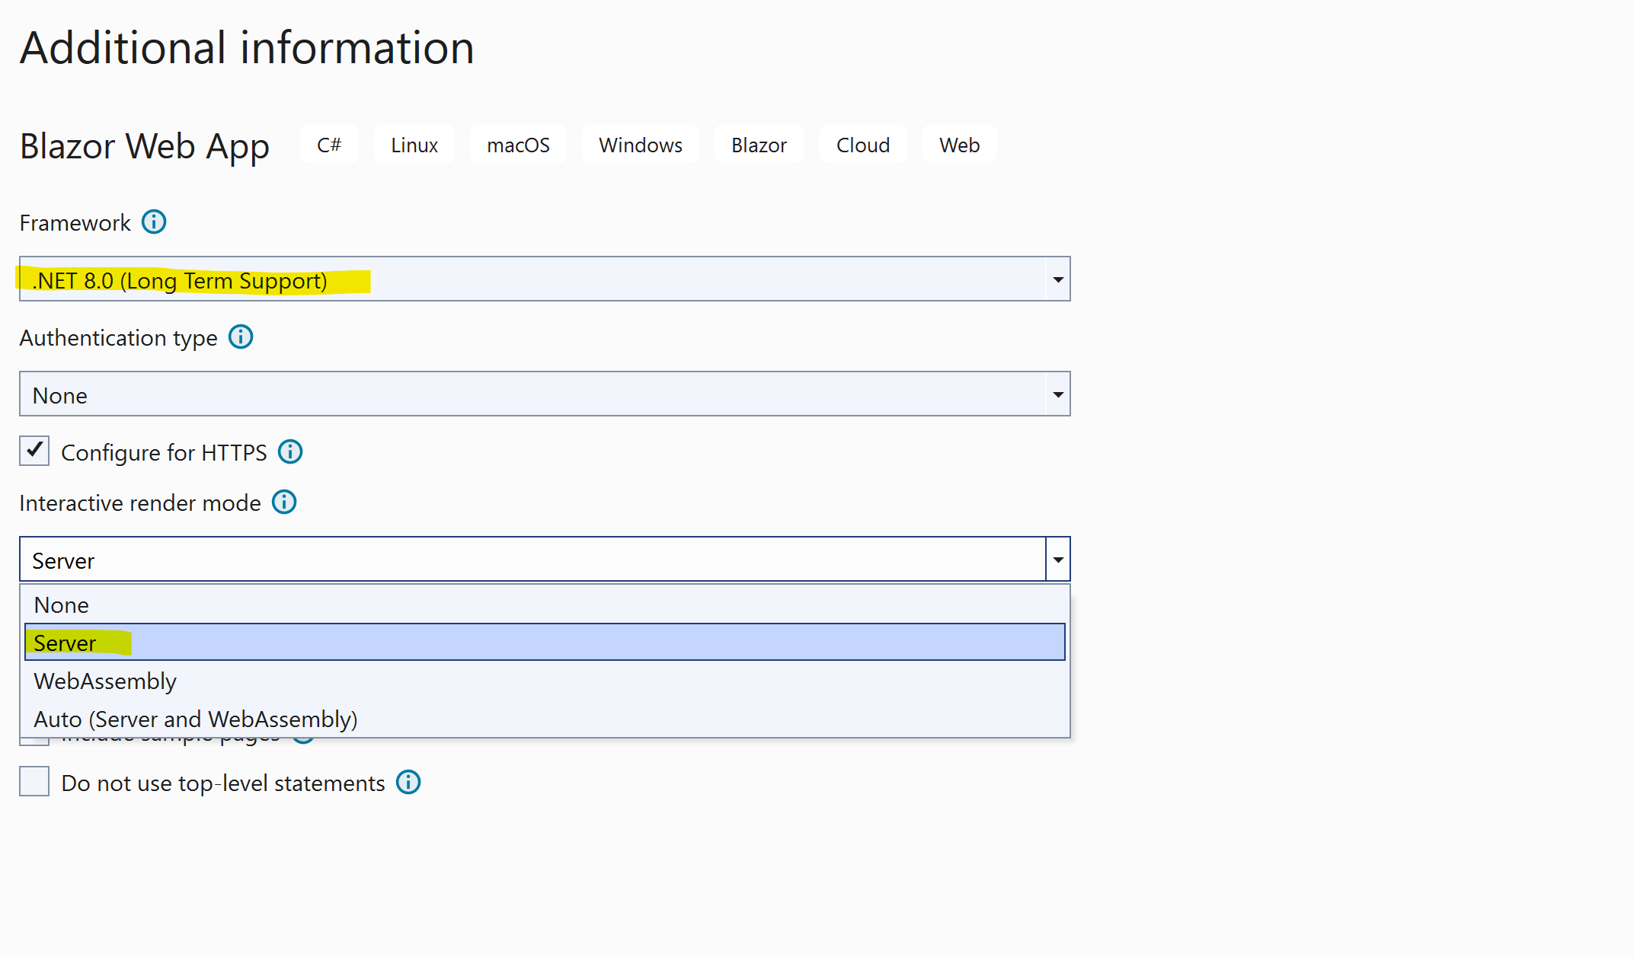Open the Authentication type dropdown arrow

coord(1058,394)
